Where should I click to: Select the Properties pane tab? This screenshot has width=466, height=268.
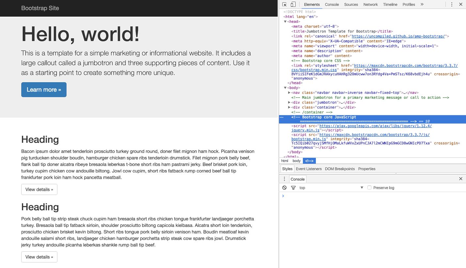tap(367, 169)
